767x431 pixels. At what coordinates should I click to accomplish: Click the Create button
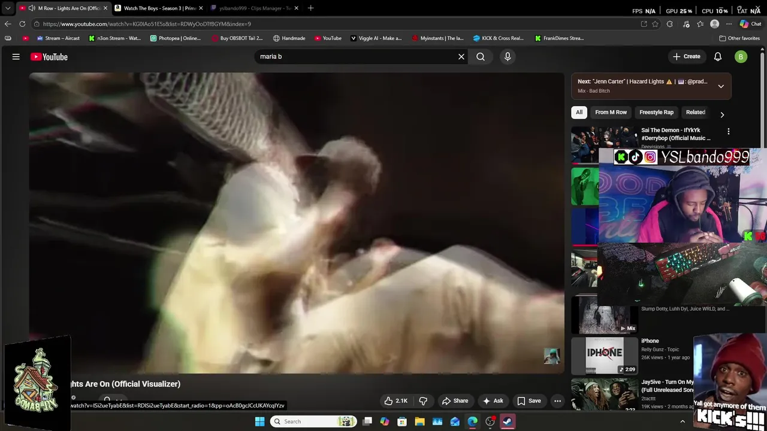coord(686,56)
